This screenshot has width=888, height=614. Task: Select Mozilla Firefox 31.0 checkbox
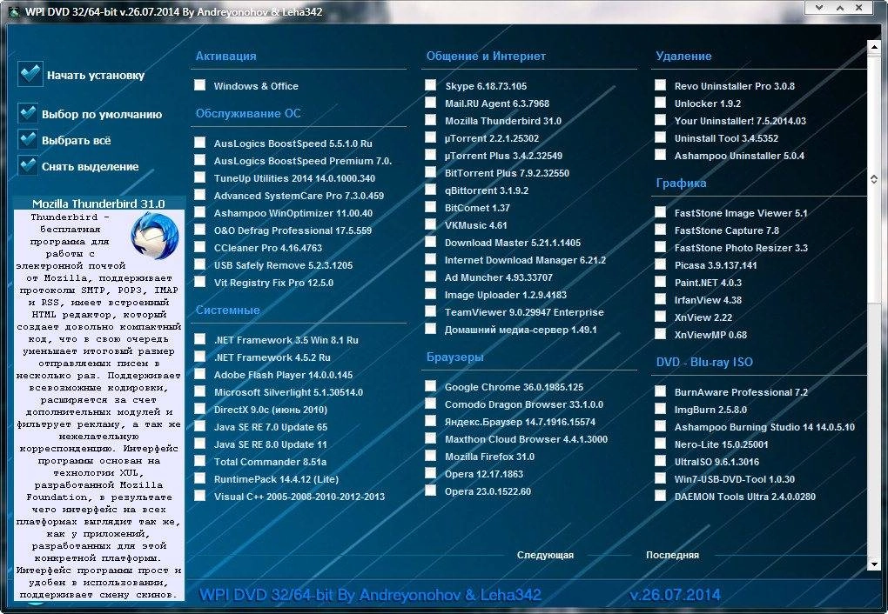click(x=431, y=456)
